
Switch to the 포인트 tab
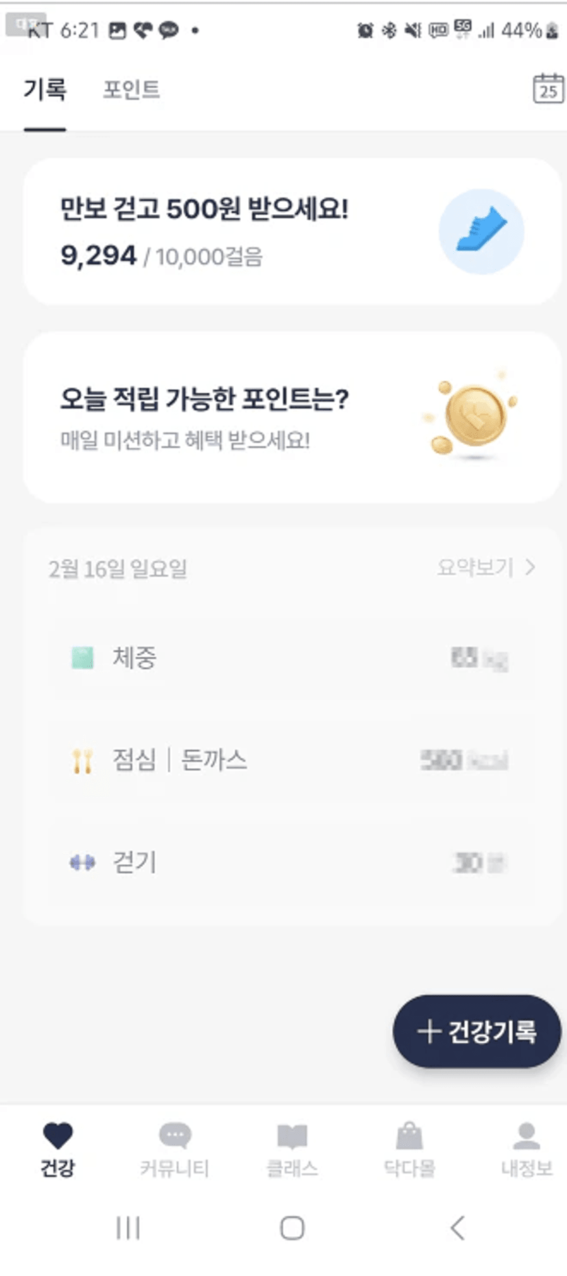click(x=131, y=89)
